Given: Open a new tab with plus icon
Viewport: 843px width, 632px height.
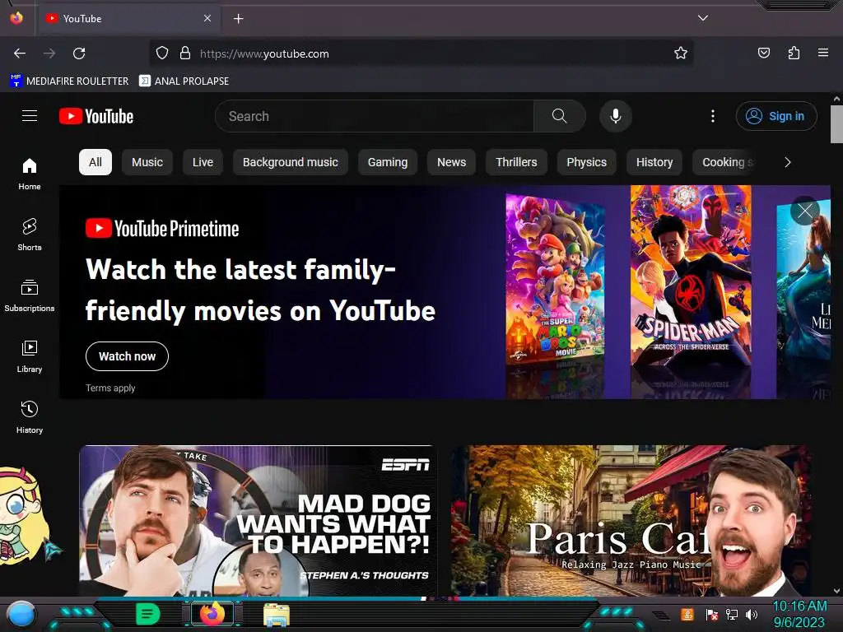Looking at the screenshot, I should tap(238, 19).
